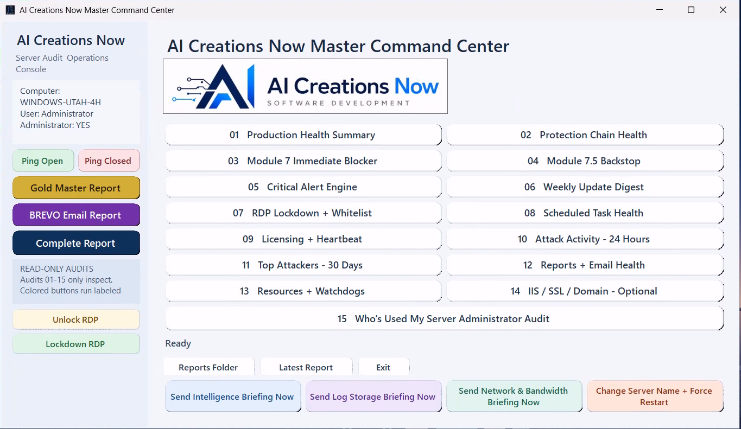Run 15 Who's Used My Server audit
The image size is (741, 429).
click(444, 319)
